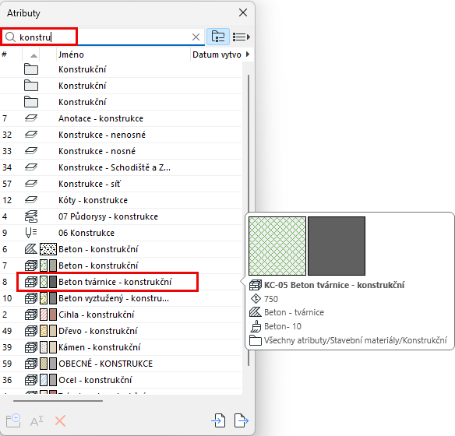455x436 pixels.
Task: Click the horizontal scrollbar at panel bottom
Action: [58, 401]
